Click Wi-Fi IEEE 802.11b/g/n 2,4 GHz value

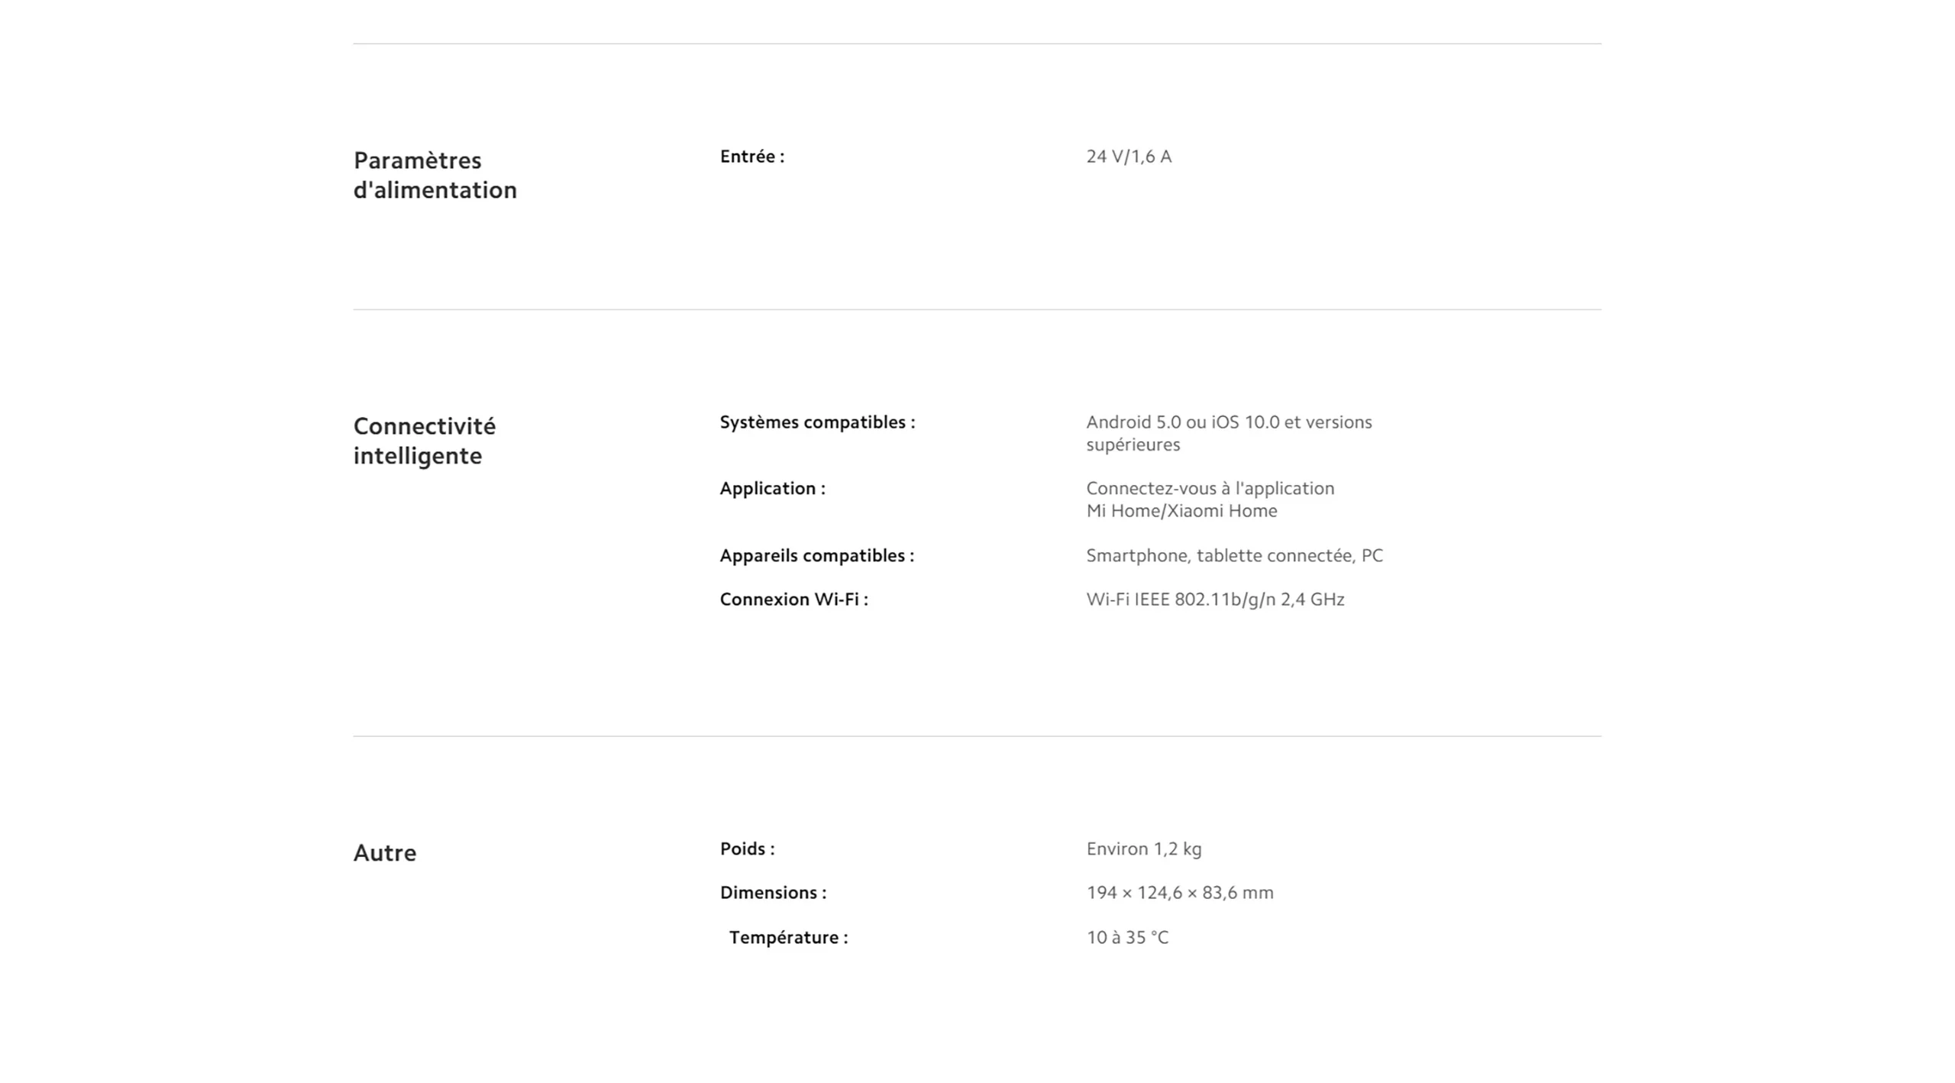click(1215, 600)
